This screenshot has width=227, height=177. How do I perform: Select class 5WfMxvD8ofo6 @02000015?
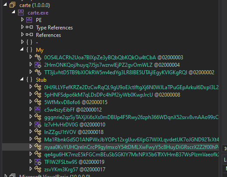pos(76,102)
